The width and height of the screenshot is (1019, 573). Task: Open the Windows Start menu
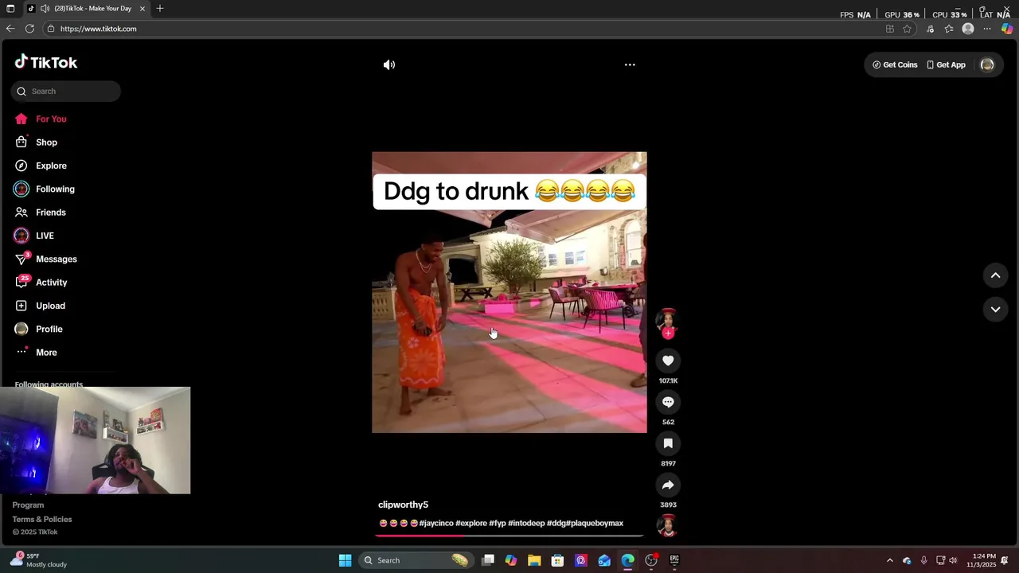[x=345, y=560]
